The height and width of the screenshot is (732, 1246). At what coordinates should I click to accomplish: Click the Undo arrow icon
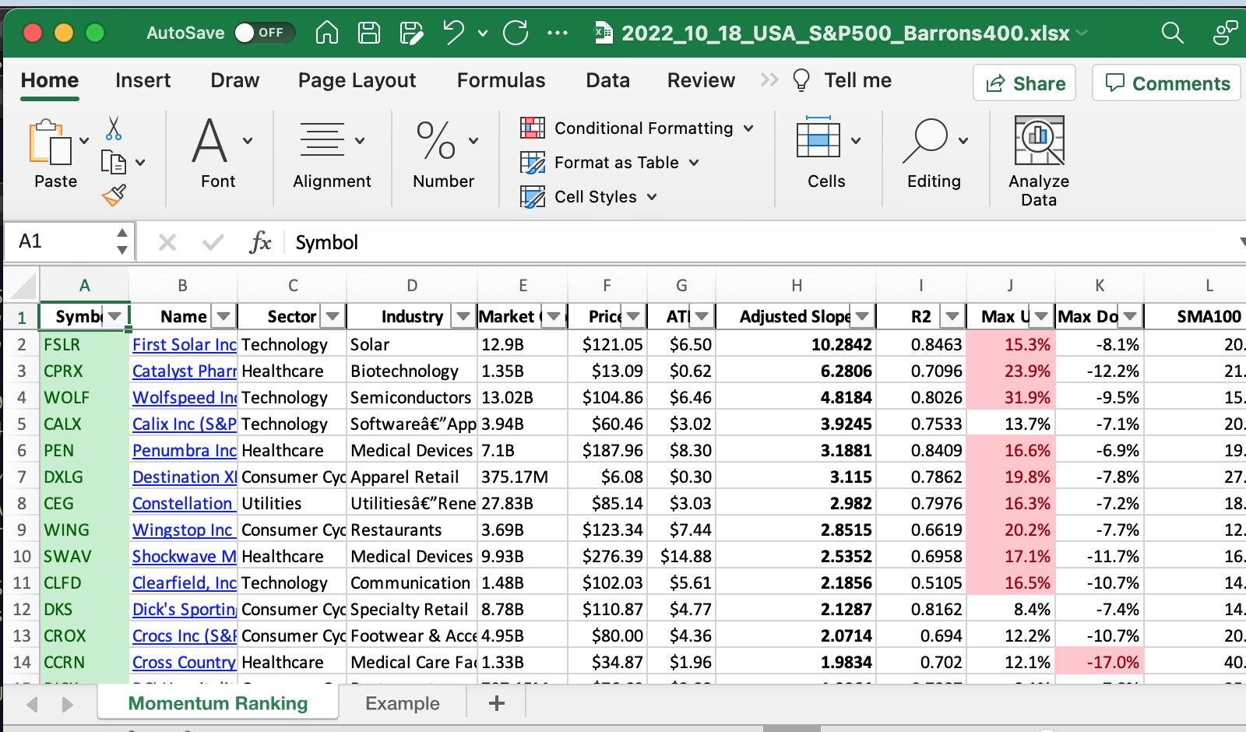(453, 33)
